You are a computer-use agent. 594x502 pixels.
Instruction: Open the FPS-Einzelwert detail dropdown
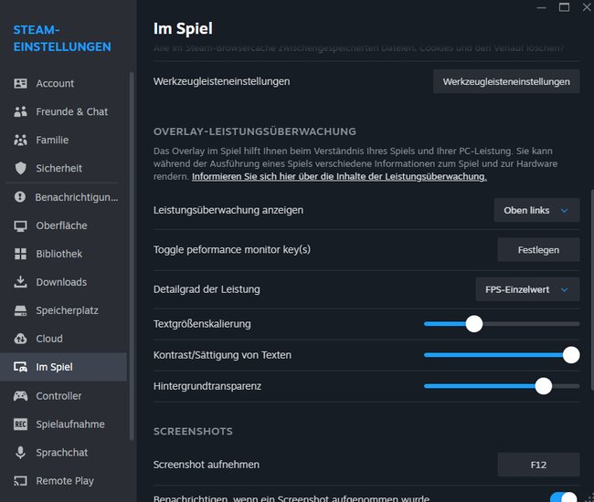[x=527, y=289]
